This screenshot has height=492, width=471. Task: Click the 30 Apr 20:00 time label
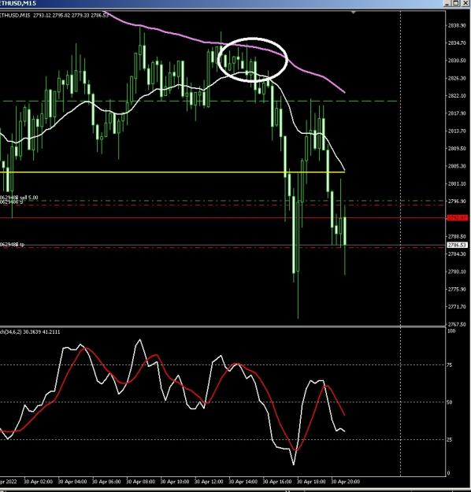tap(346, 481)
